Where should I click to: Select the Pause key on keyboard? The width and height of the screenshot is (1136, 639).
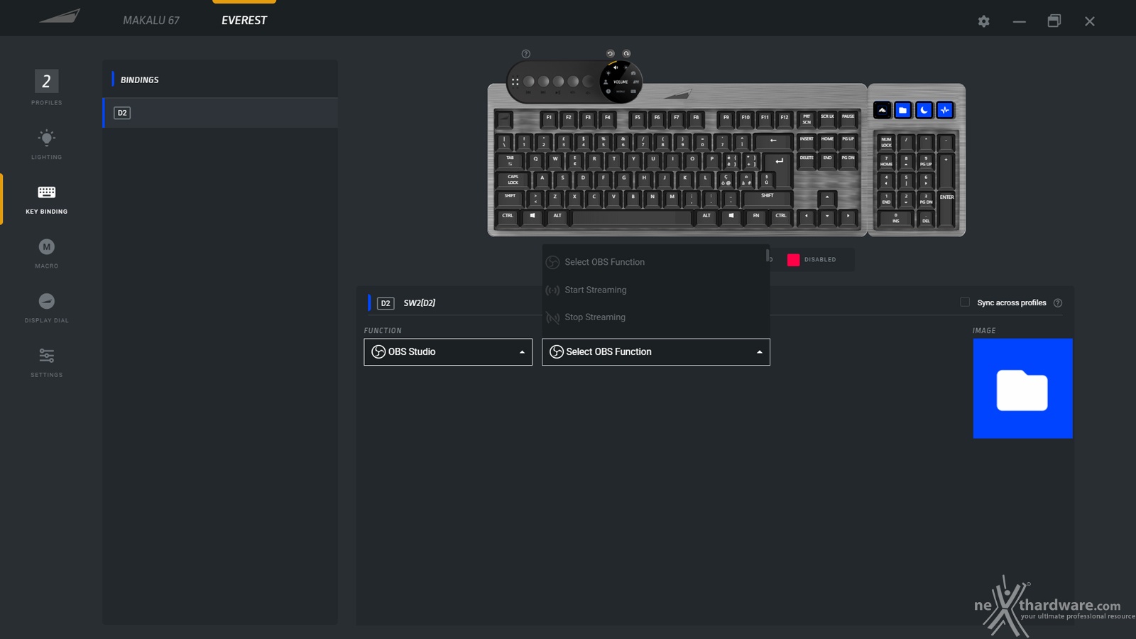click(848, 118)
